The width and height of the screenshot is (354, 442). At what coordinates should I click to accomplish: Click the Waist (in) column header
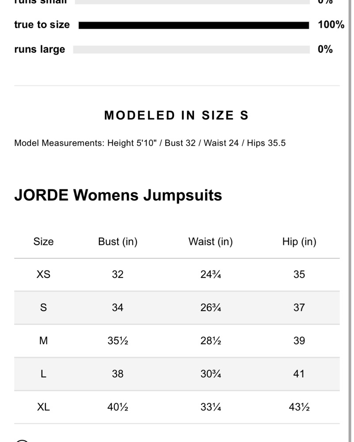[210, 242]
